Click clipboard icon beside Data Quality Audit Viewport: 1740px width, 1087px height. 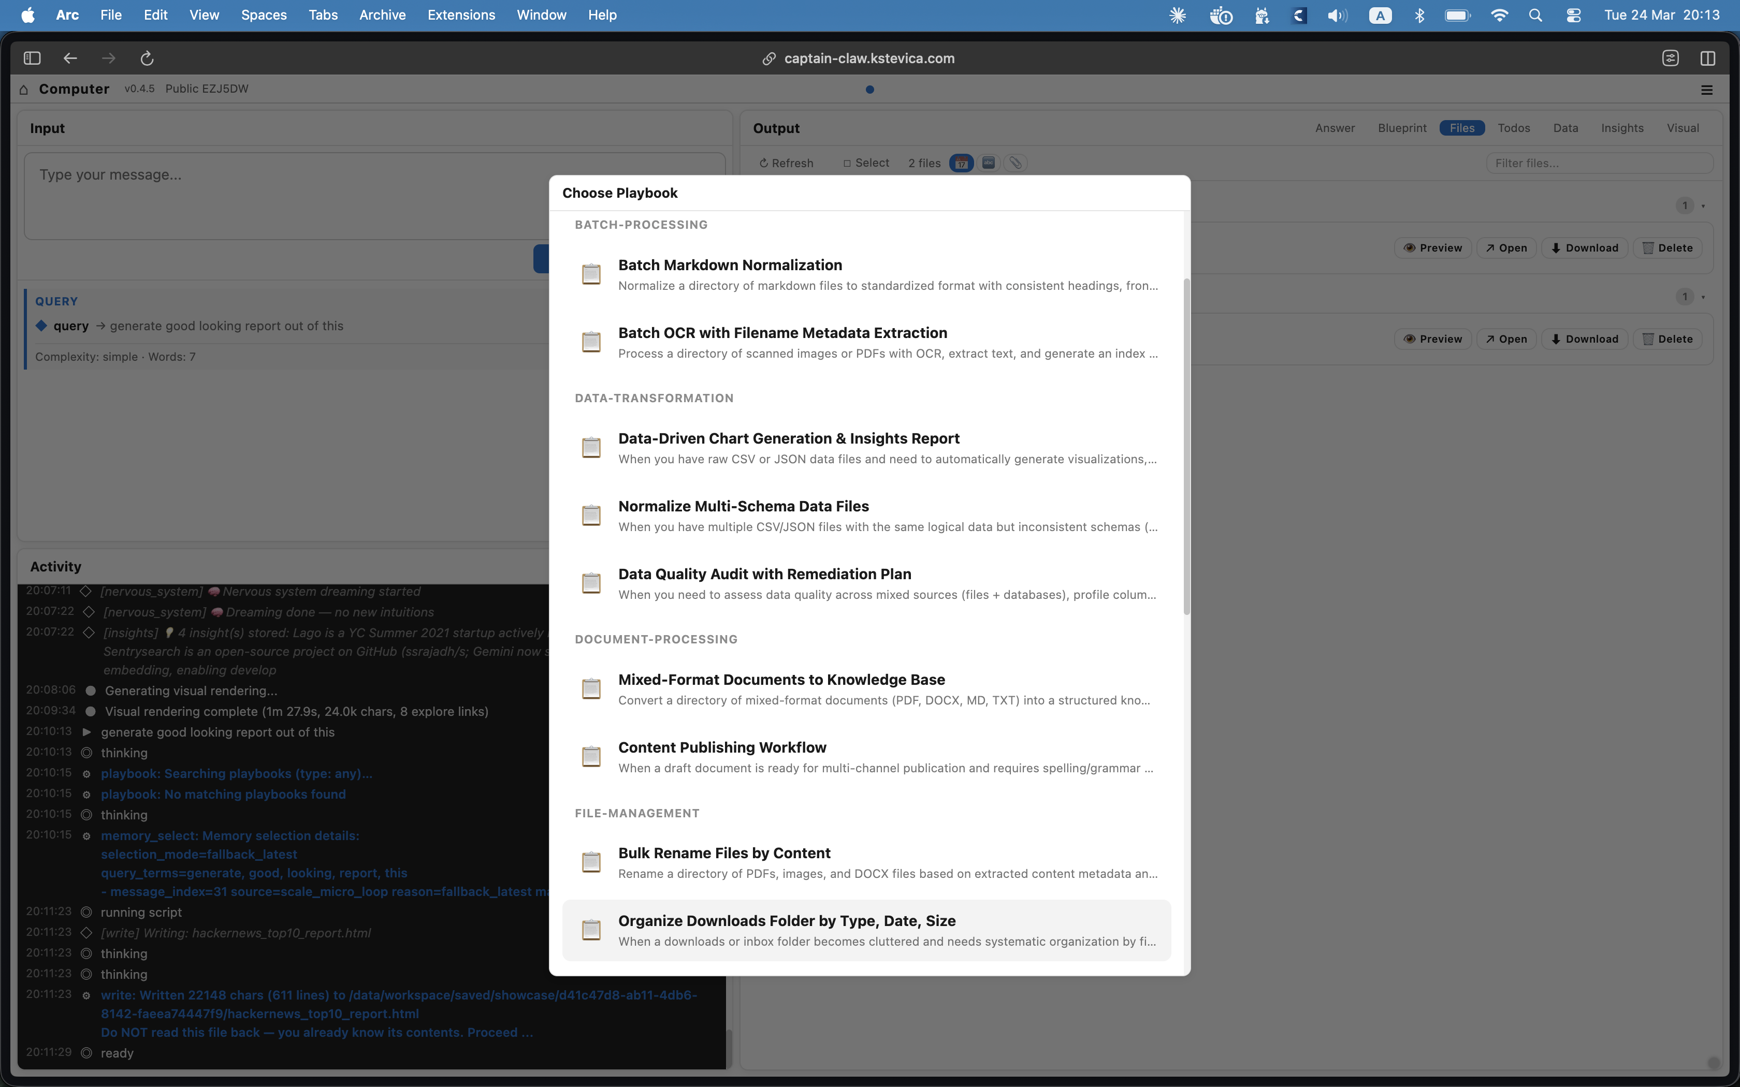point(591,582)
